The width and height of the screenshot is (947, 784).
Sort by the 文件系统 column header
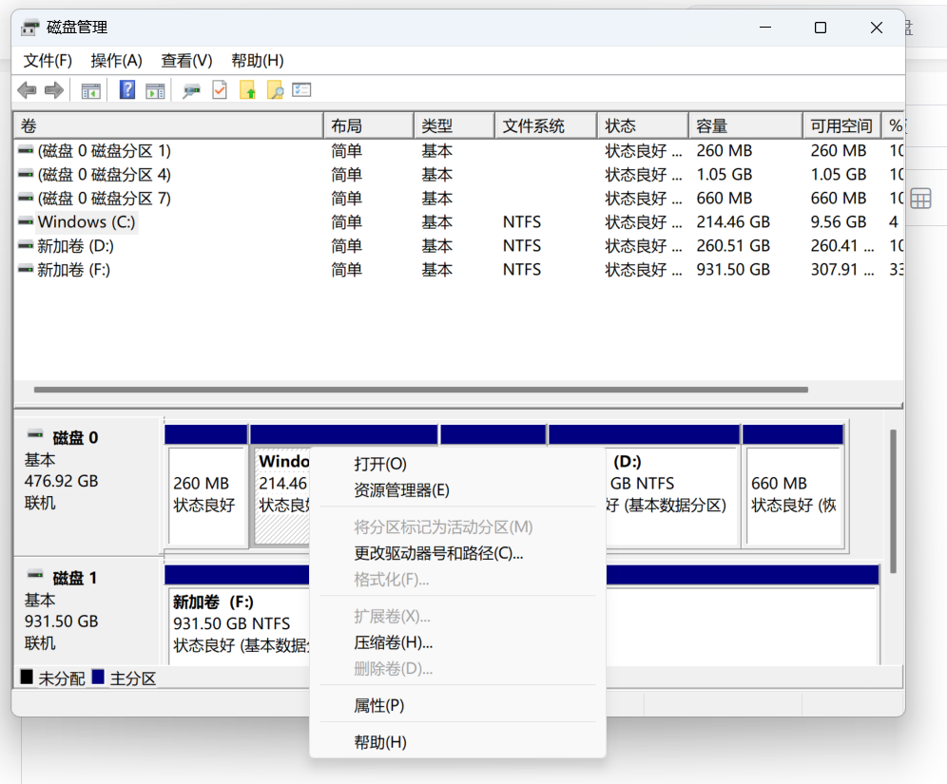[x=546, y=126]
